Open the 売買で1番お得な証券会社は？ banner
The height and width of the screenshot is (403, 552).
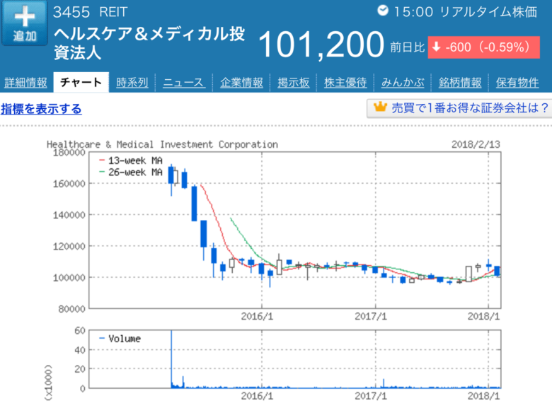click(x=459, y=108)
